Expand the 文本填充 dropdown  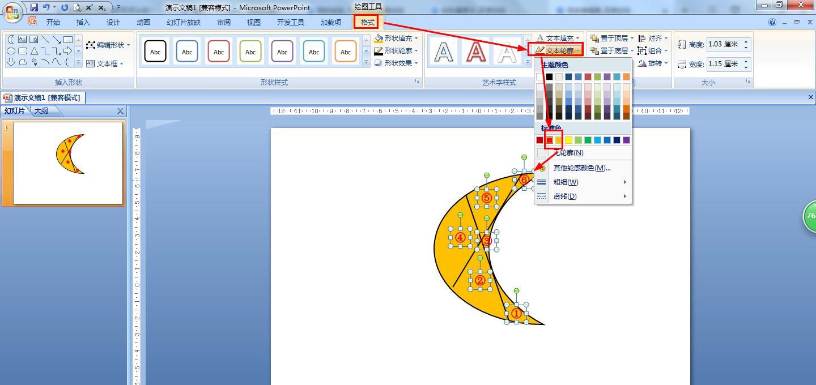(x=559, y=38)
